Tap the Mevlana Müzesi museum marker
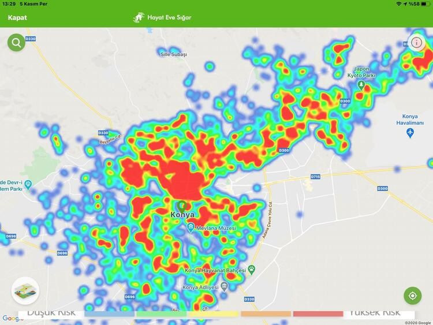The height and width of the screenshot is (325, 433). [x=191, y=229]
